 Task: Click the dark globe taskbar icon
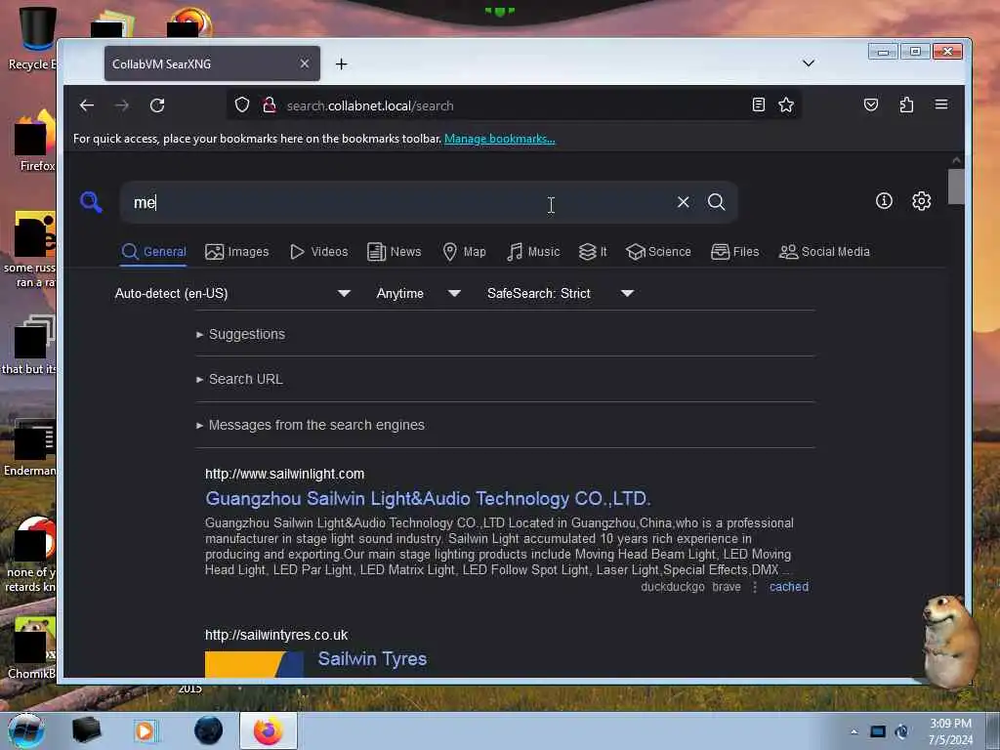coord(209,730)
